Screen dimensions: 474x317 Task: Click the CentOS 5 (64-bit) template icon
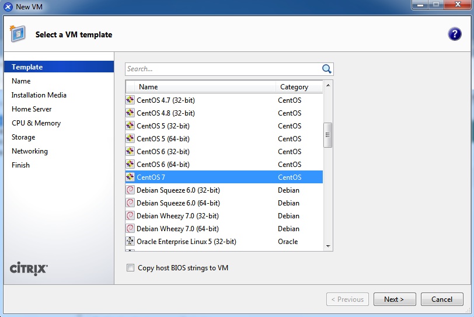[x=130, y=138]
